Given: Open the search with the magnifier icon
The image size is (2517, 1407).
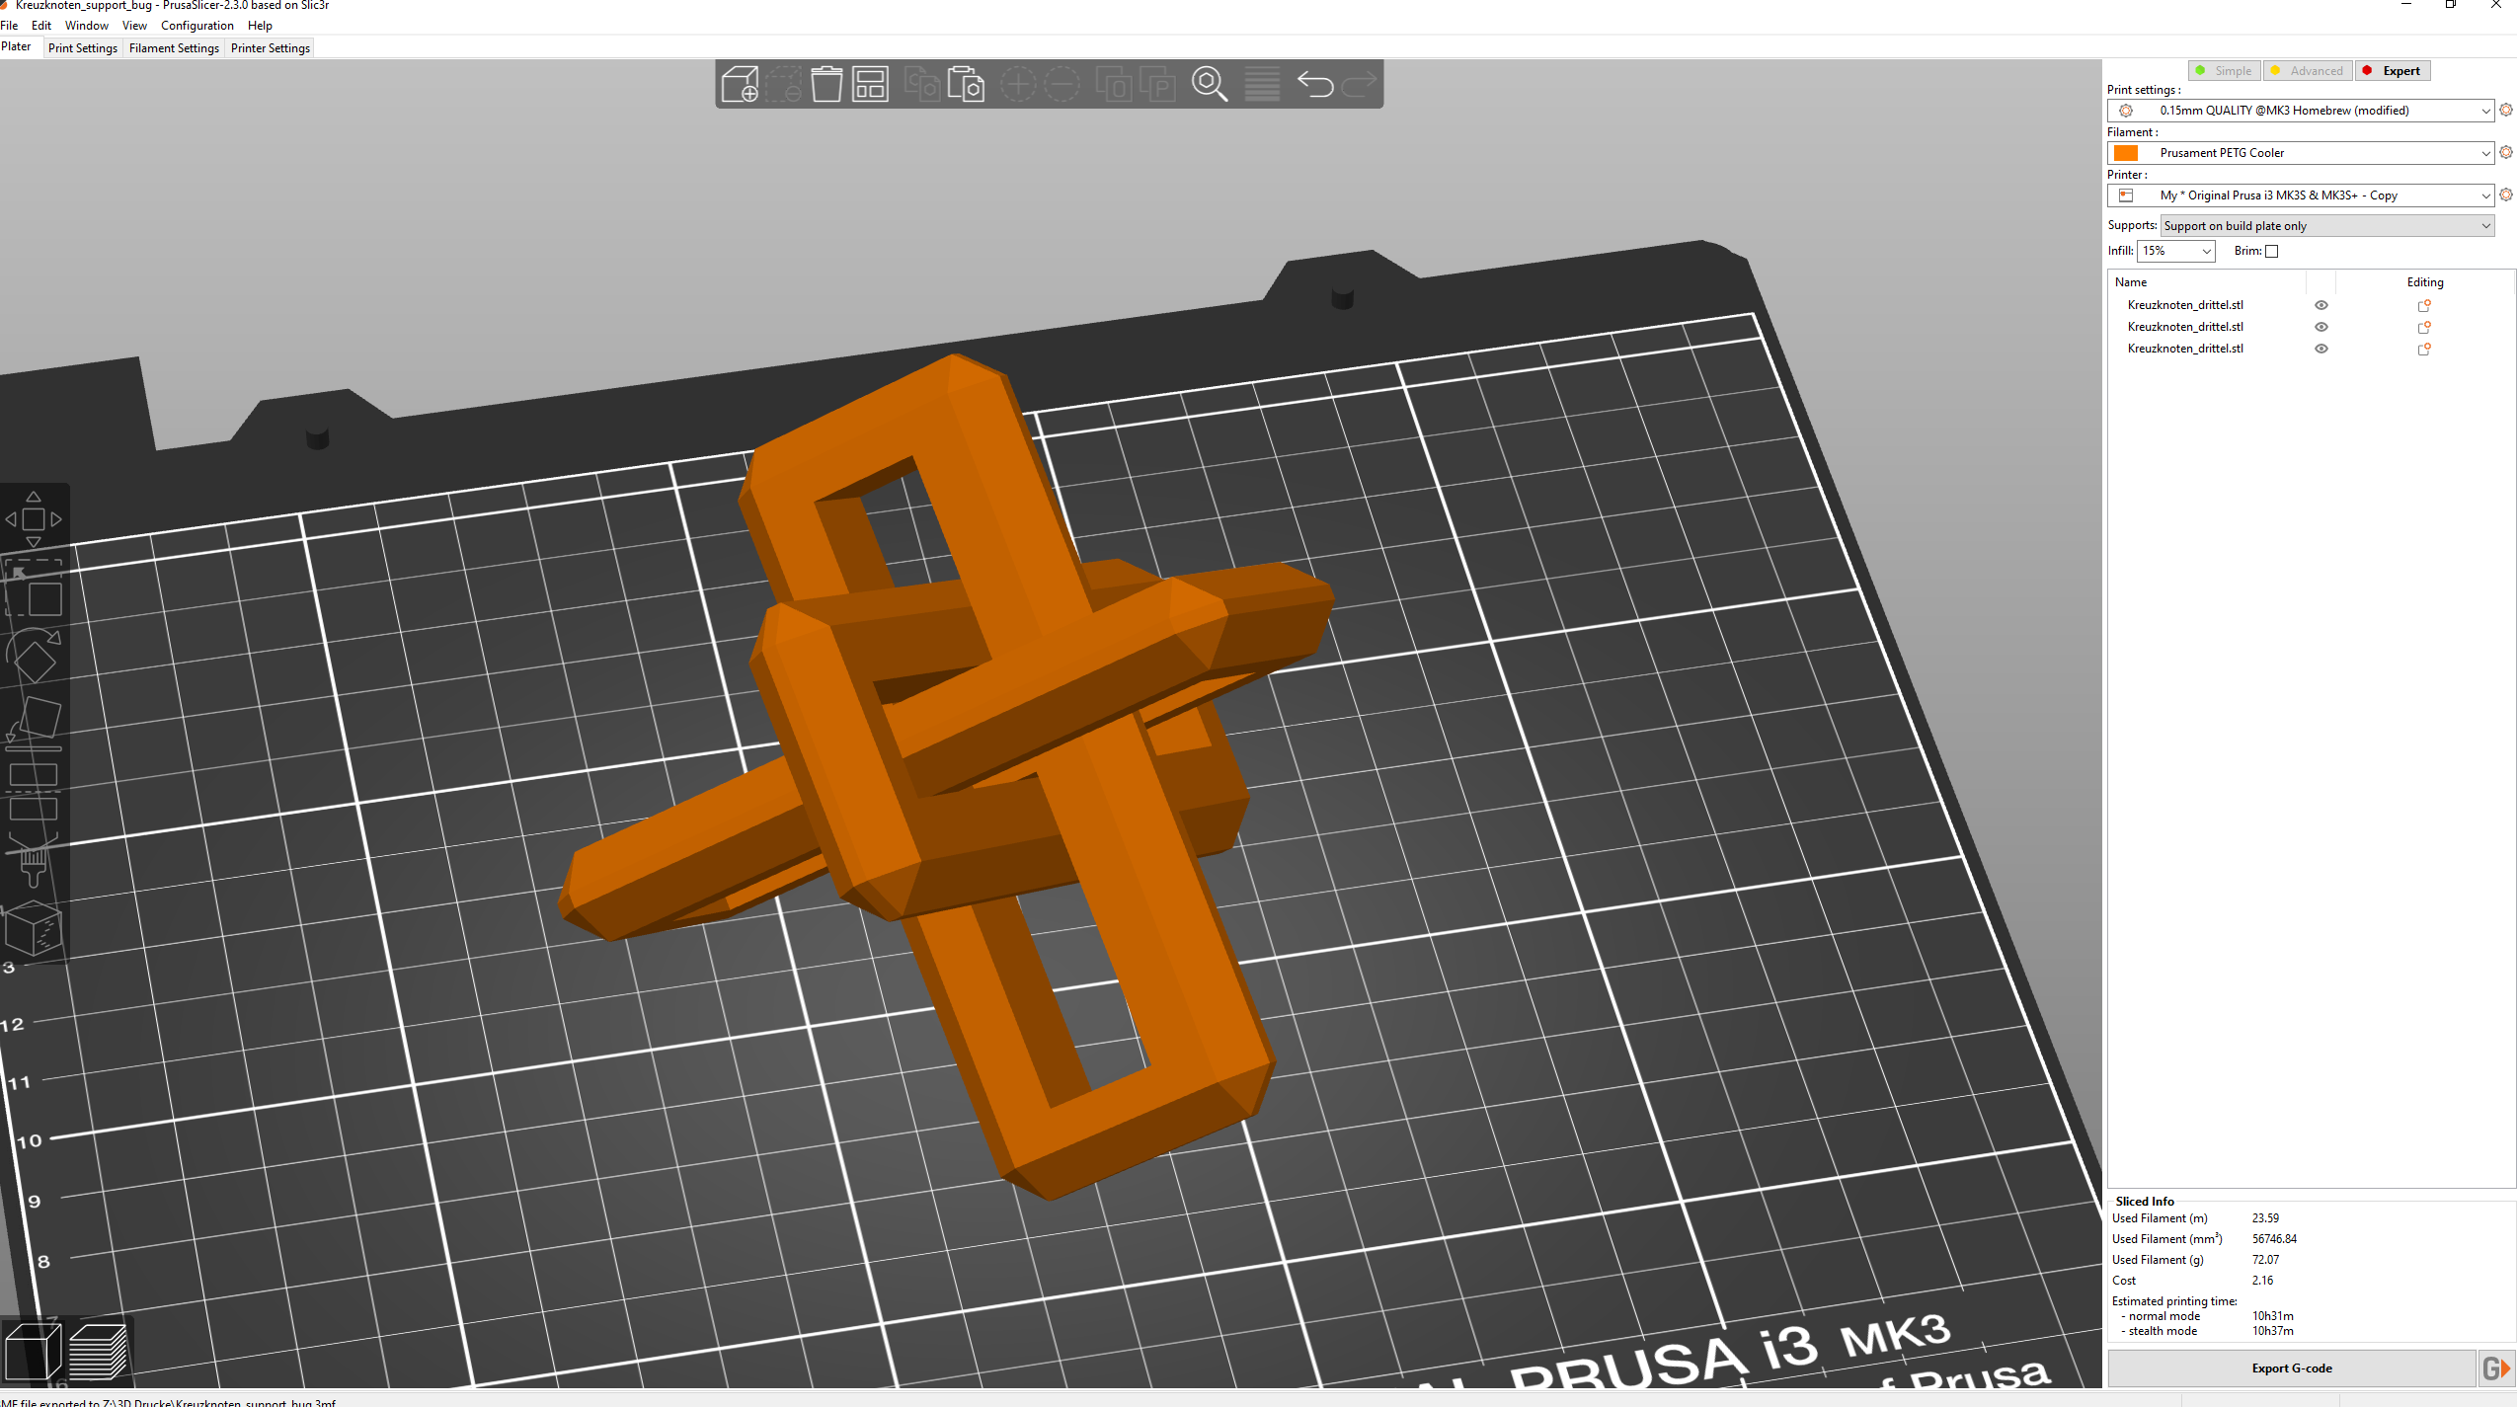Looking at the screenshot, I should click(x=1211, y=85).
